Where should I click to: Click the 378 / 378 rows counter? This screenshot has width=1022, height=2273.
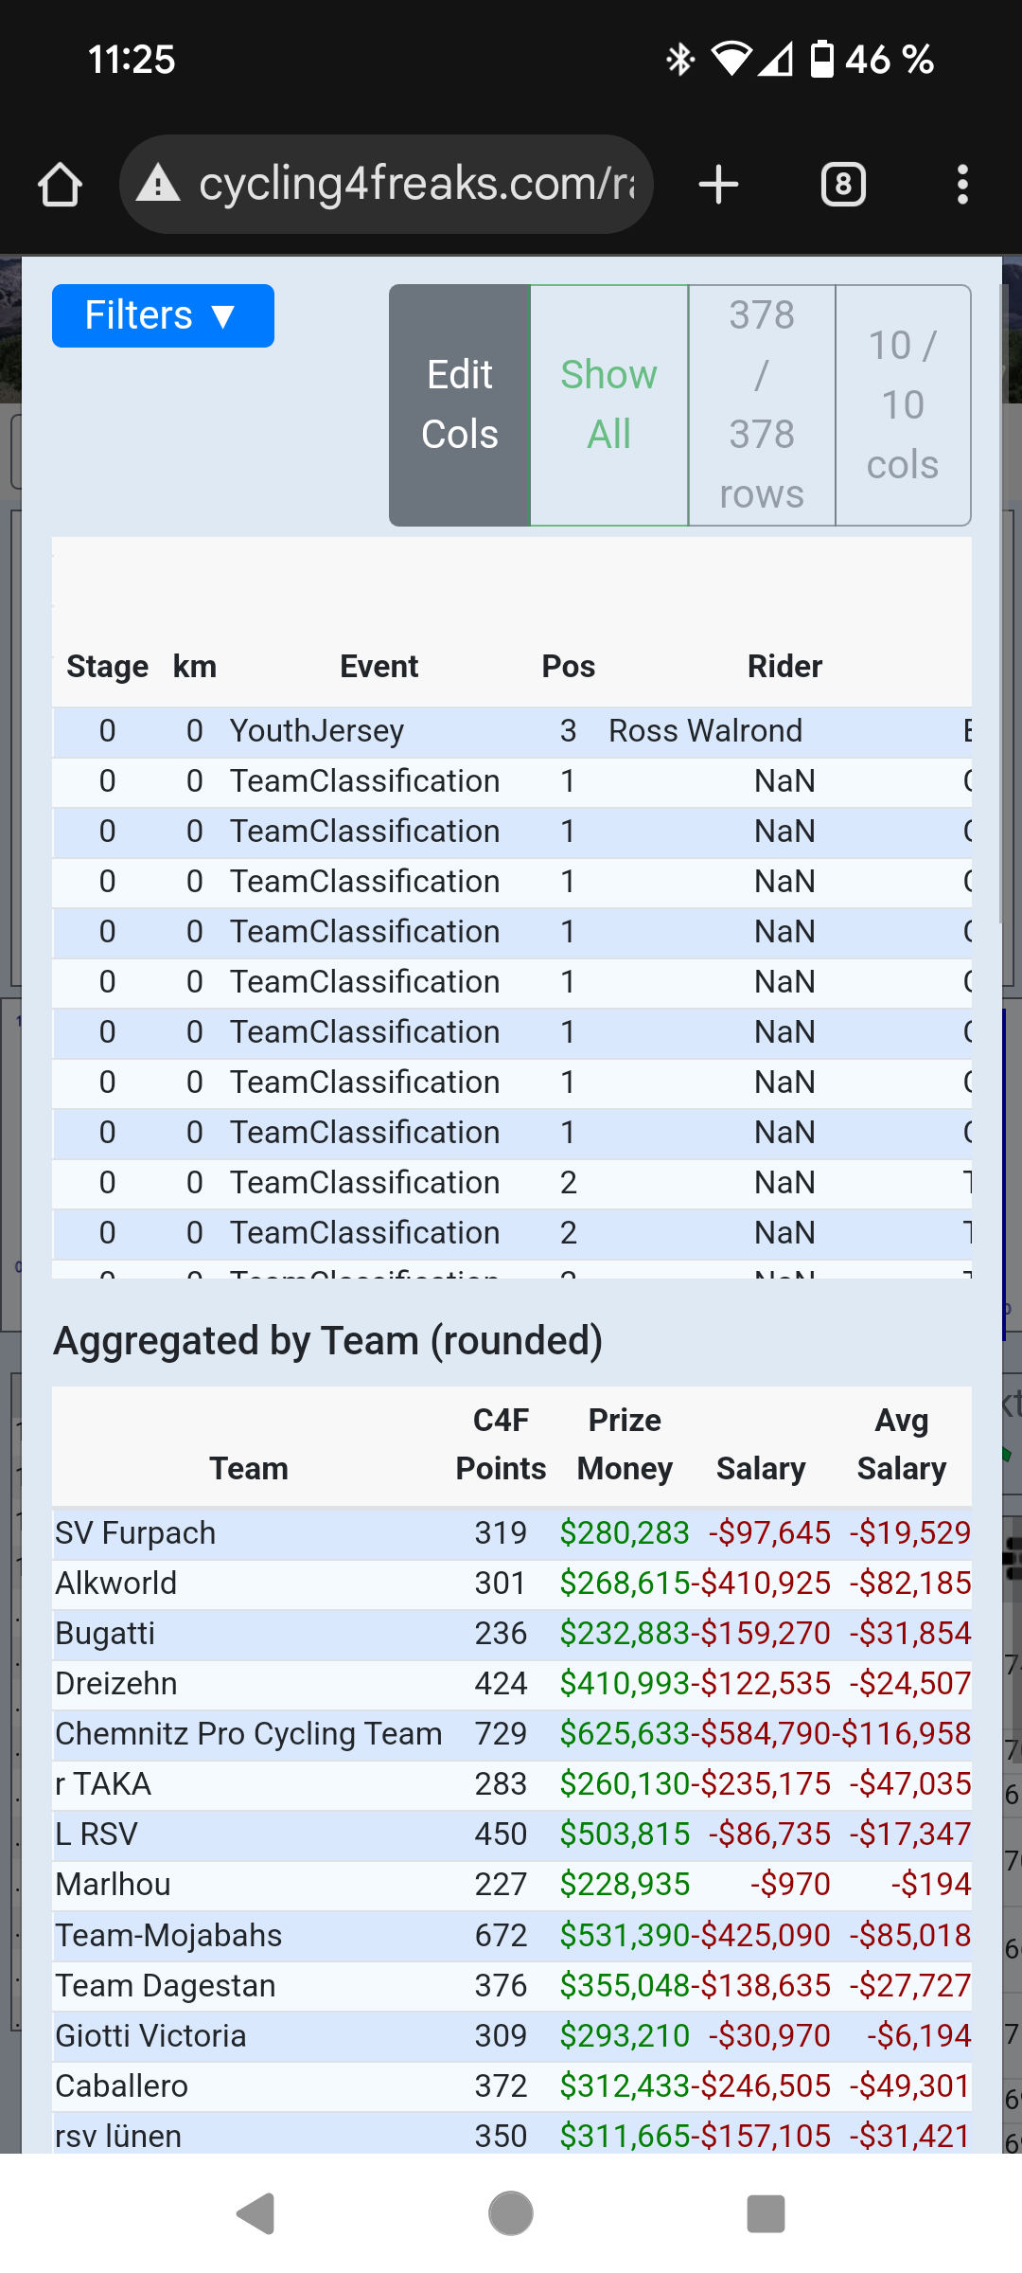762,405
